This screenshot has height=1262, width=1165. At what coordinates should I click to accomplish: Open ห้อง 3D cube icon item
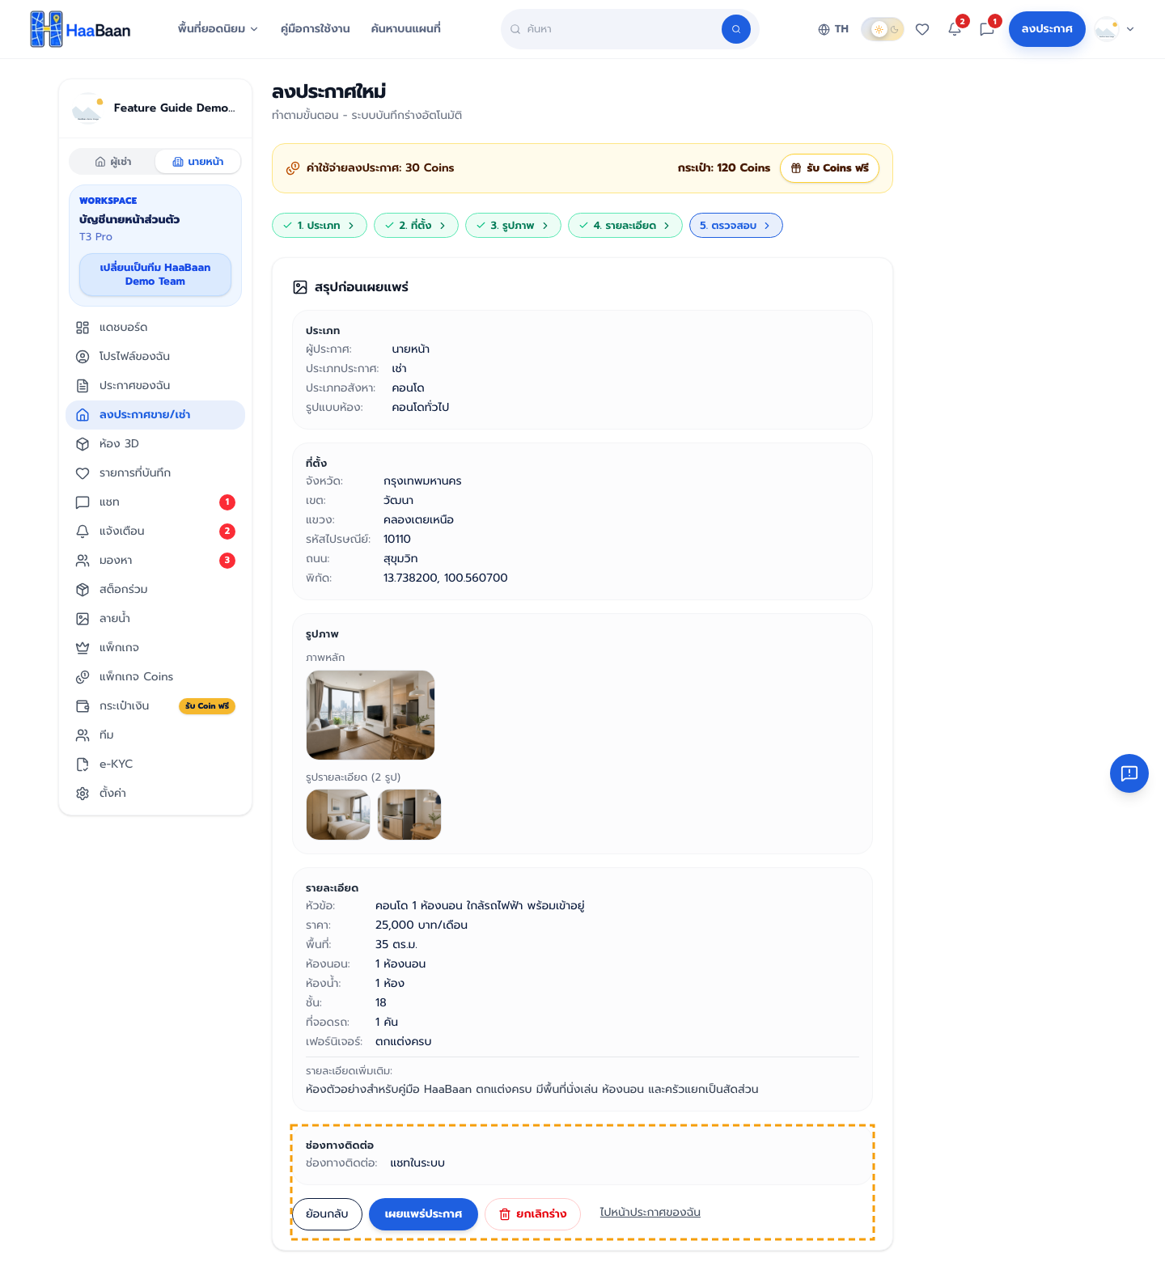(x=155, y=444)
